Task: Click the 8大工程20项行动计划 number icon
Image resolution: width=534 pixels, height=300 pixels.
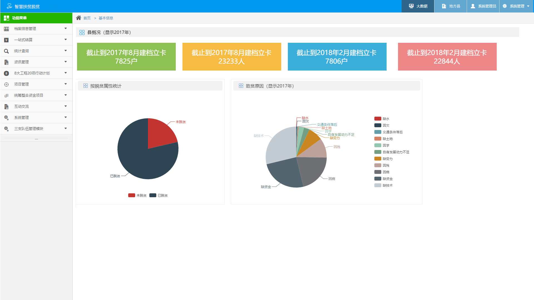Action: [x=6, y=73]
